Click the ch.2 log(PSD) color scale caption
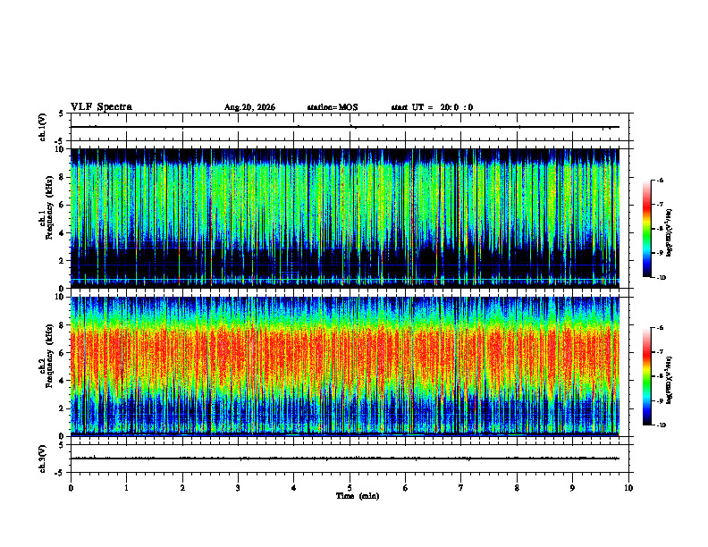 pyautogui.click(x=670, y=380)
